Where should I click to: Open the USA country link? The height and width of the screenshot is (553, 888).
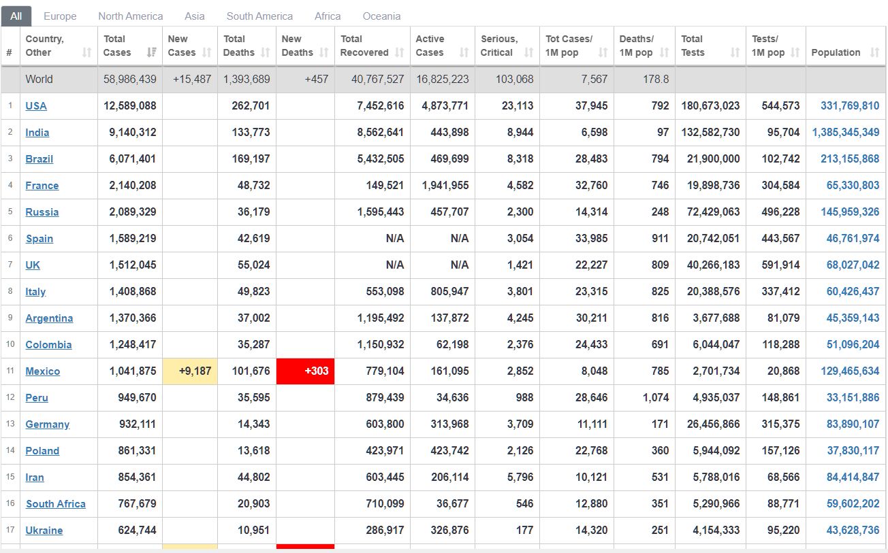coord(36,105)
